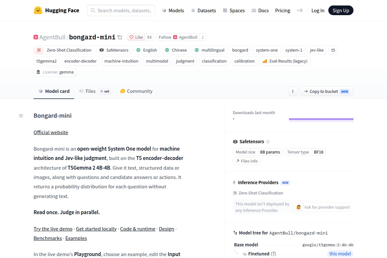This screenshot has width=387, height=258.
Task: Open the Examples link
Action: [76, 238]
